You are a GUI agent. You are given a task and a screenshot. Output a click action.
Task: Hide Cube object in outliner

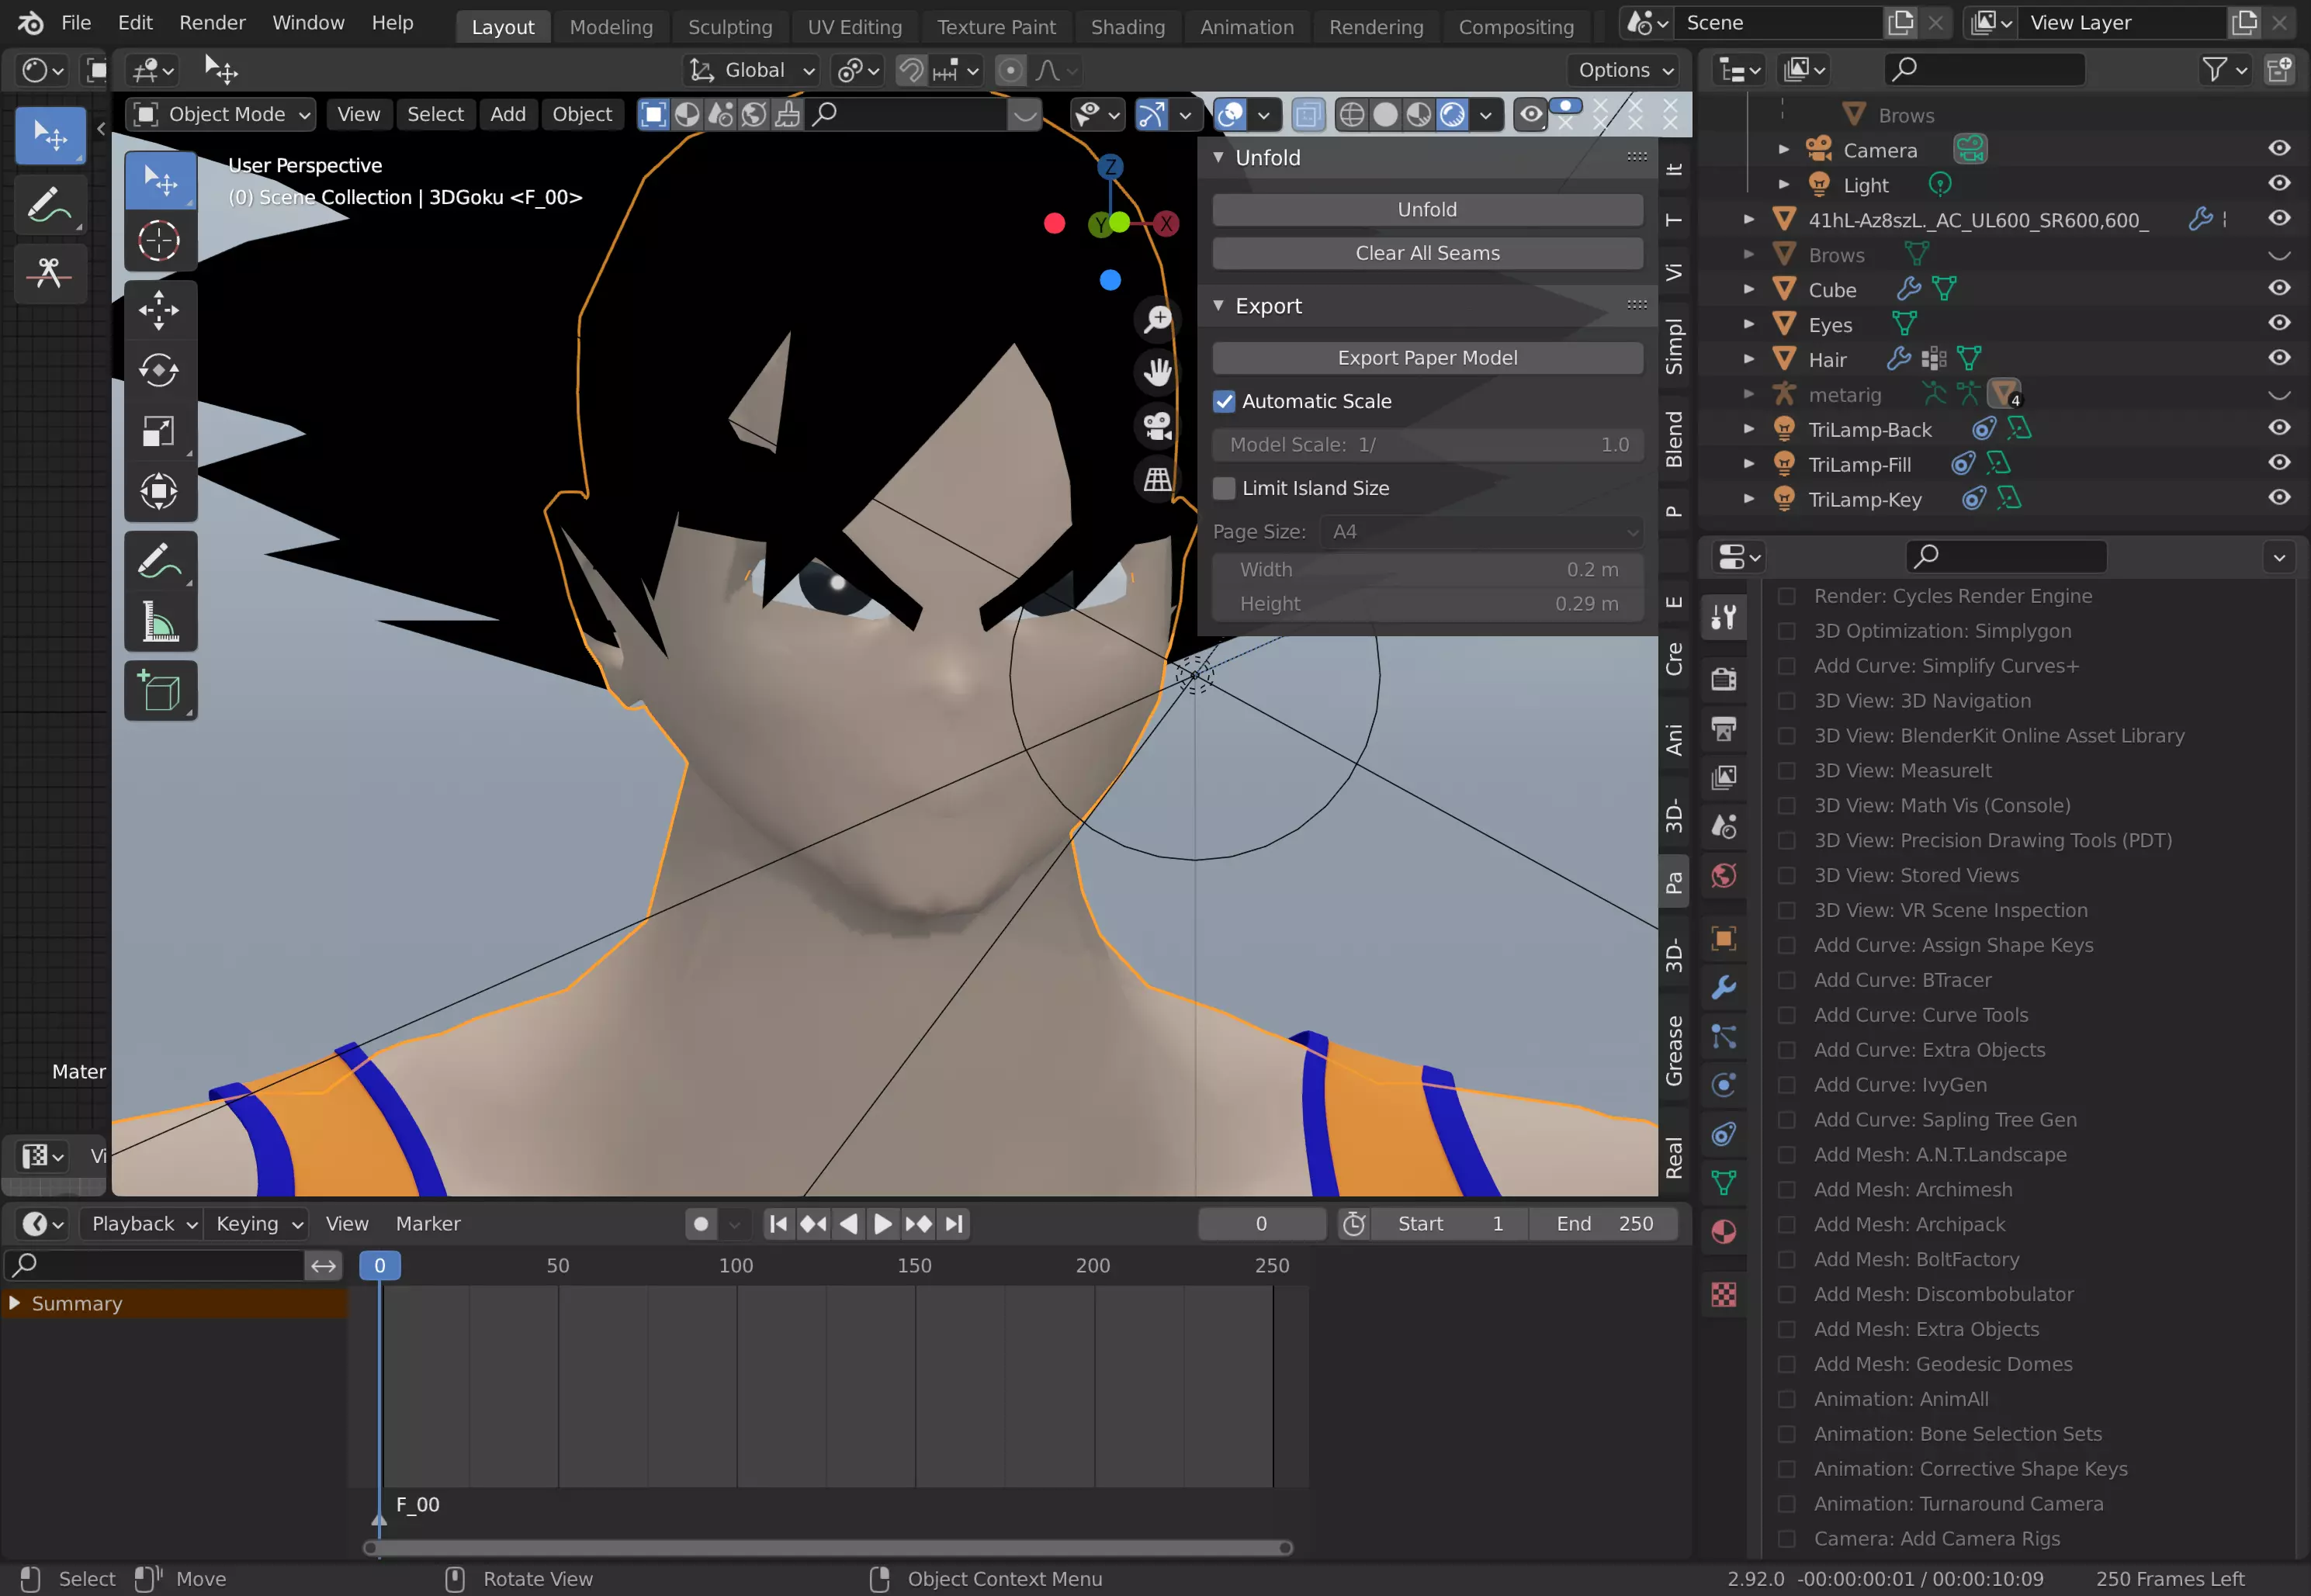2279,288
